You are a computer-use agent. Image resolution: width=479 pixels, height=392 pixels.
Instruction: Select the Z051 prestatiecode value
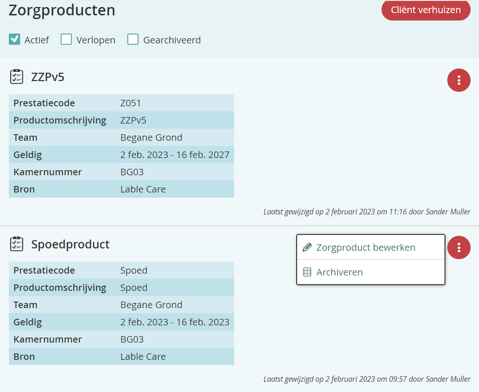pyautogui.click(x=131, y=103)
